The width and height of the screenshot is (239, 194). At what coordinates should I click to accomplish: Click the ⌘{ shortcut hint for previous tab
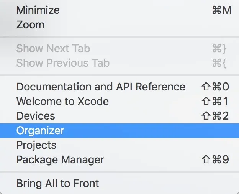[219, 63]
